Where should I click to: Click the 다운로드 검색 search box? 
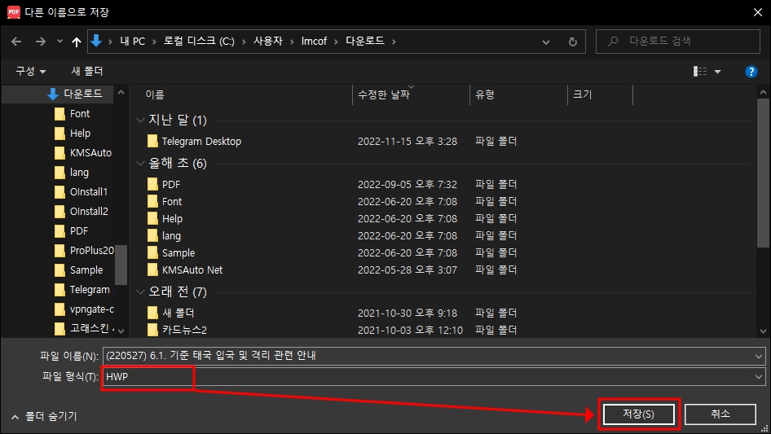(x=678, y=42)
